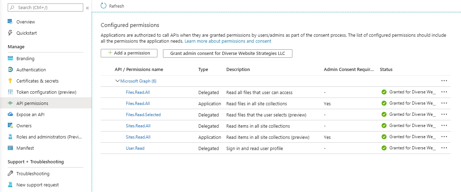The image size is (461, 192).
Task: Click green check for delegated Files.Read.All
Action: 384,92
